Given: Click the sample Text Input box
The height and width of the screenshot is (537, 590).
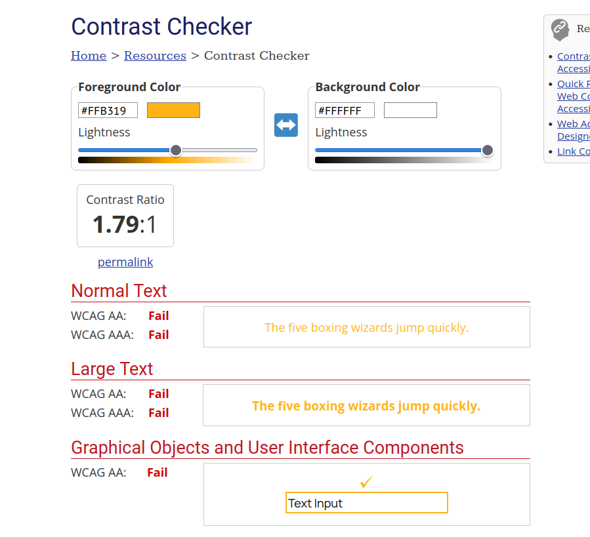Looking at the screenshot, I should click(367, 503).
